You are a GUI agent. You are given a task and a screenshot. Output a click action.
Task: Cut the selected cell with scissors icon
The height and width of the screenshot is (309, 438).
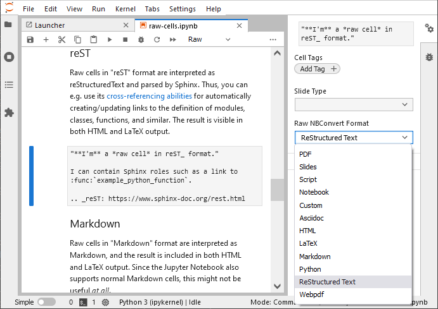click(x=61, y=39)
